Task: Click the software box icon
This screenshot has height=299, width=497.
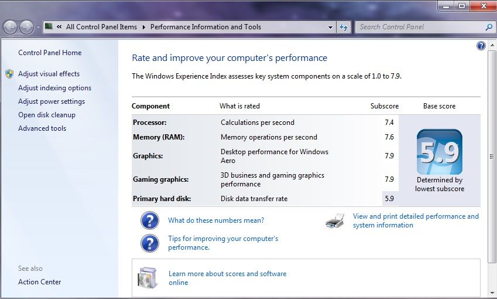Action: pyautogui.click(x=148, y=278)
